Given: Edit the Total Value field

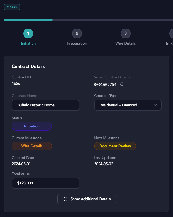Looking at the screenshot, I should click(x=46, y=183).
